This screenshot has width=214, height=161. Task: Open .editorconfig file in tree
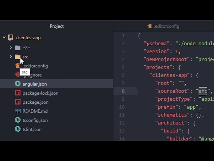35,66
